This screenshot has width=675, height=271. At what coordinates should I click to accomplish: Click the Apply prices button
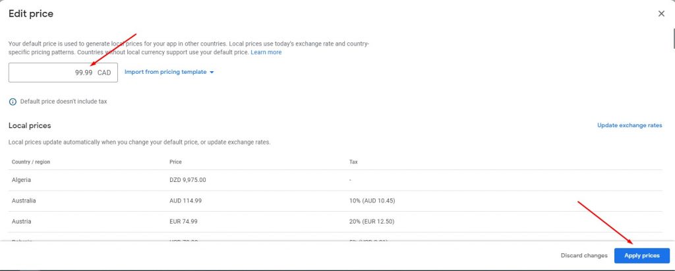(x=641, y=255)
